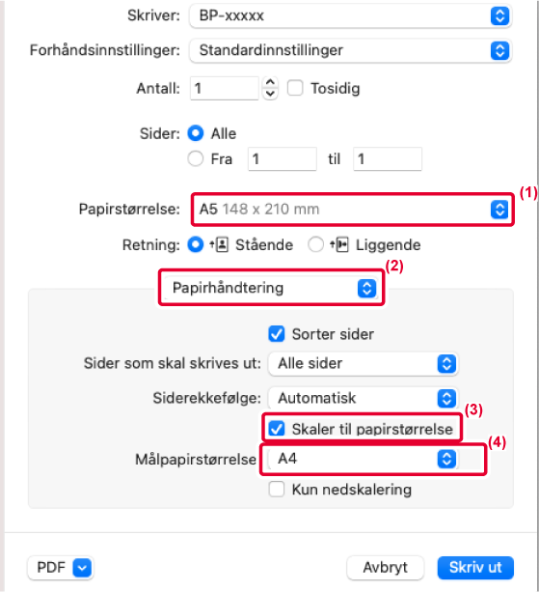This screenshot has width=539, height=592.
Task: Toggle Skaler til papirstørrelse checkbox
Action: tap(277, 429)
